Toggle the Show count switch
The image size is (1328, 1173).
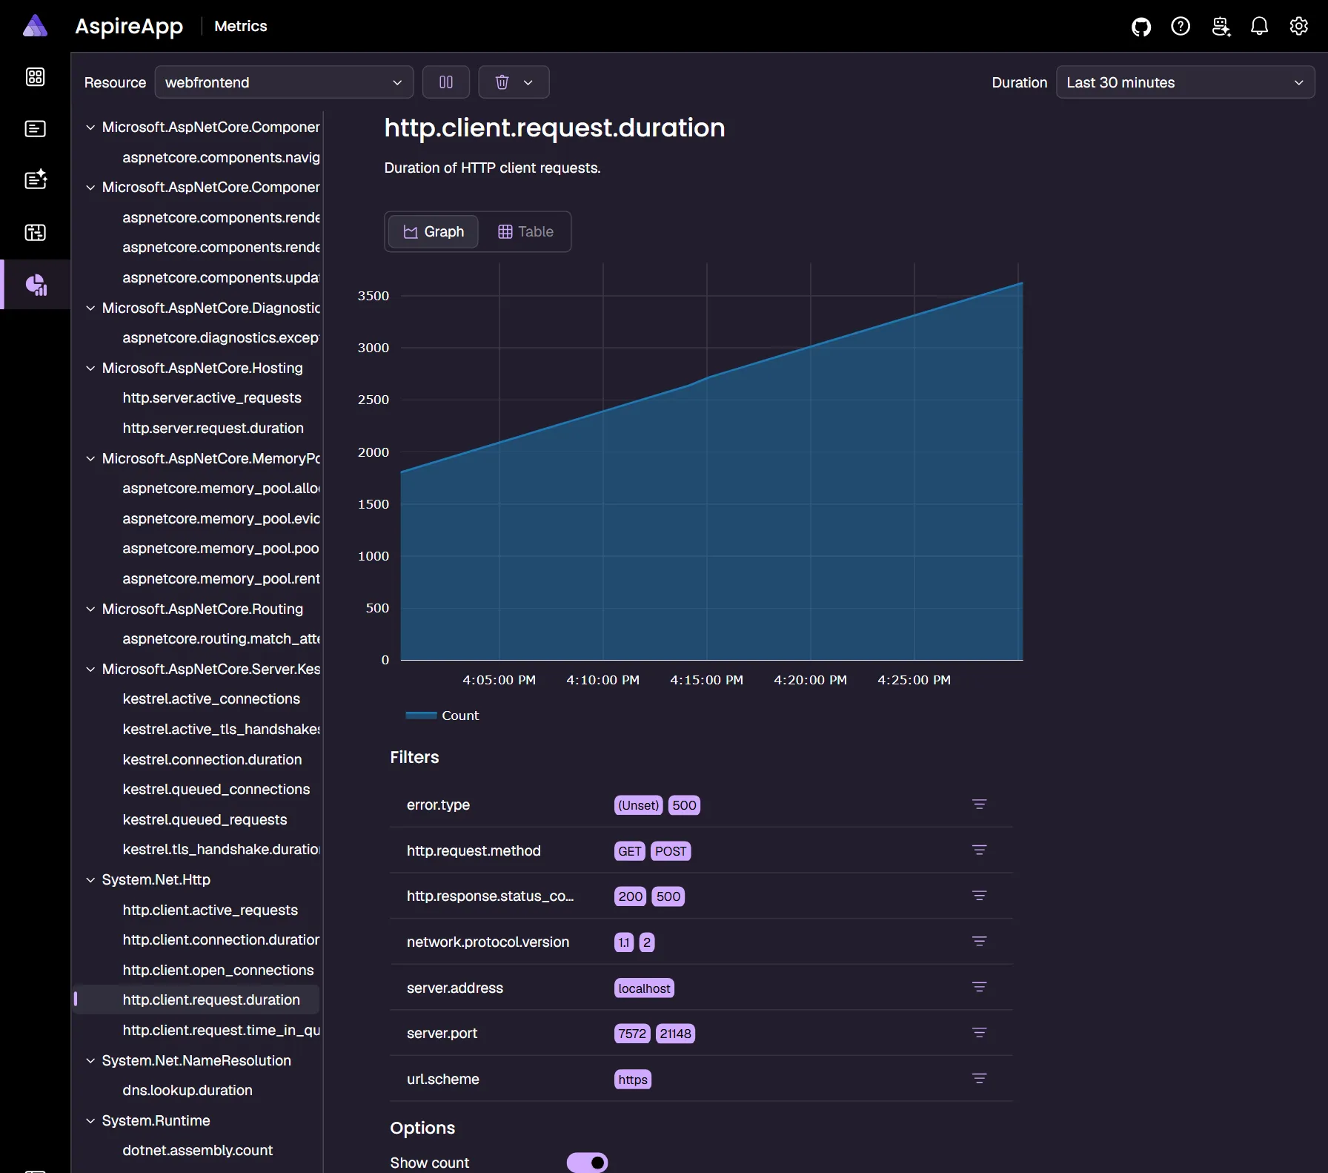(x=587, y=1163)
